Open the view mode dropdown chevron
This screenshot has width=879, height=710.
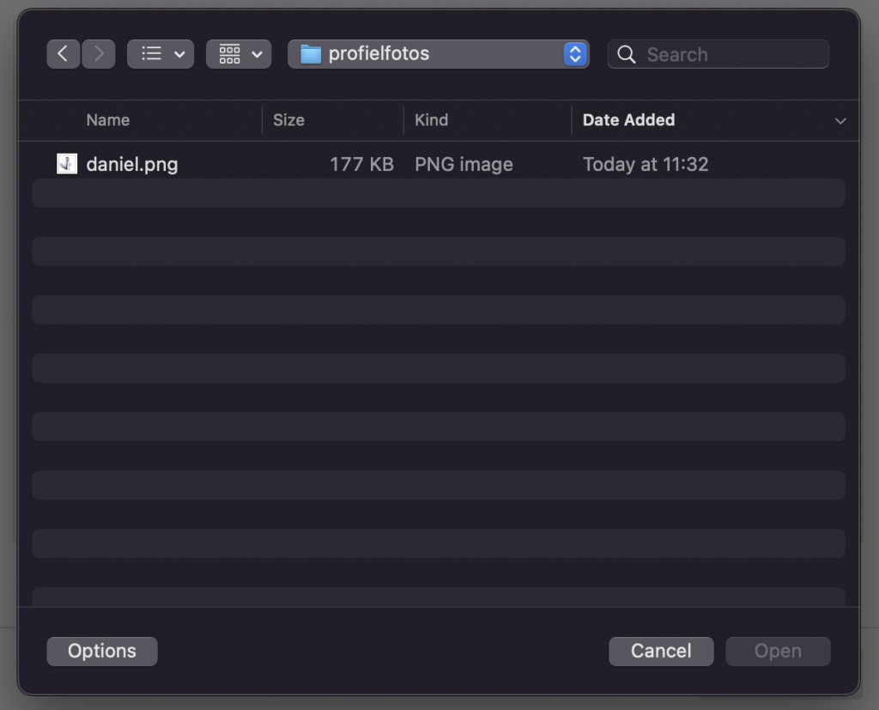pyautogui.click(x=179, y=54)
